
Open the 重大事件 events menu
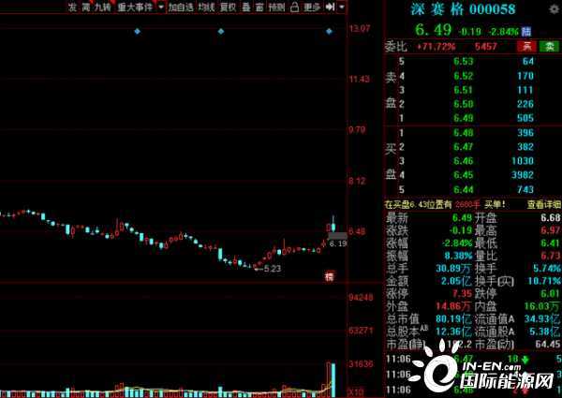(135, 7)
